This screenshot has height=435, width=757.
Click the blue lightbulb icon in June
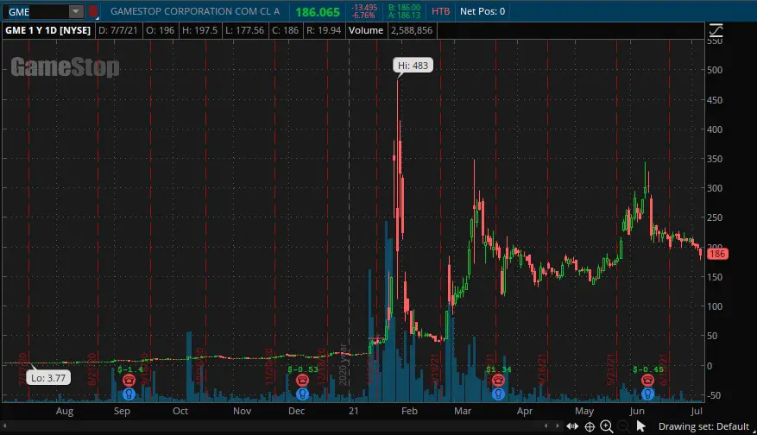647,394
